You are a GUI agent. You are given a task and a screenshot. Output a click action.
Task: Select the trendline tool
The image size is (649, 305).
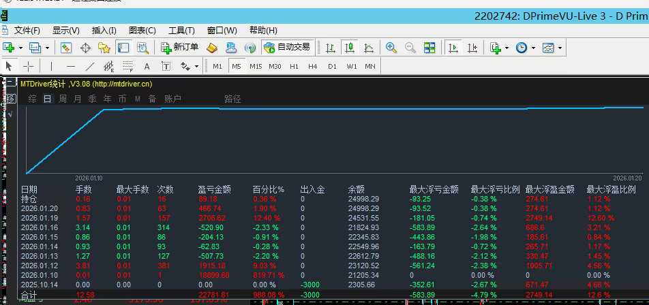pos(90,66)
